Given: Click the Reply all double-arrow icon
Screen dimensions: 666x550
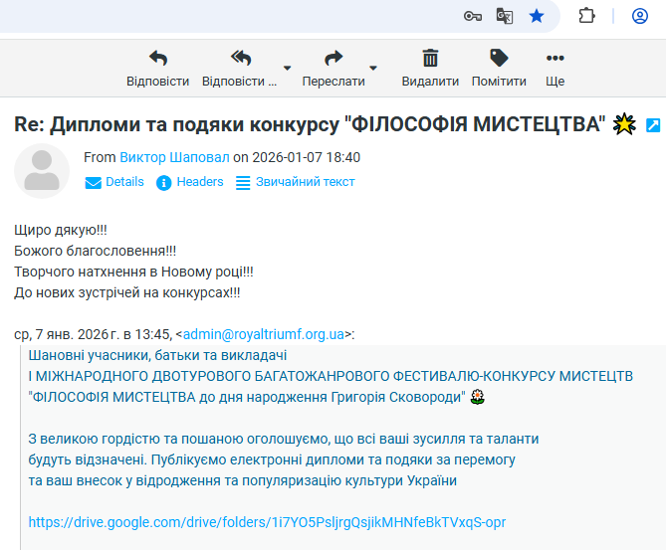Looking at the screenshot, I should 240,59.
